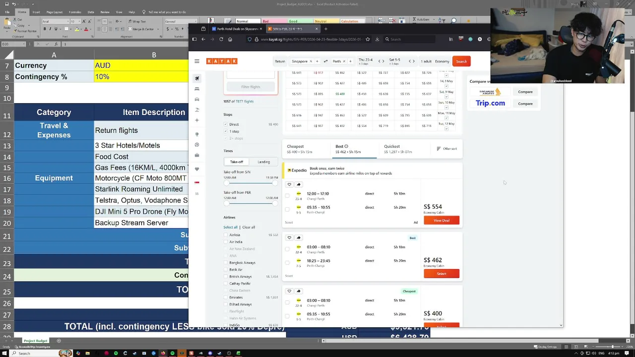Click Take-off from PER slider end handle
Screen dimensions: 635x357
274,203
